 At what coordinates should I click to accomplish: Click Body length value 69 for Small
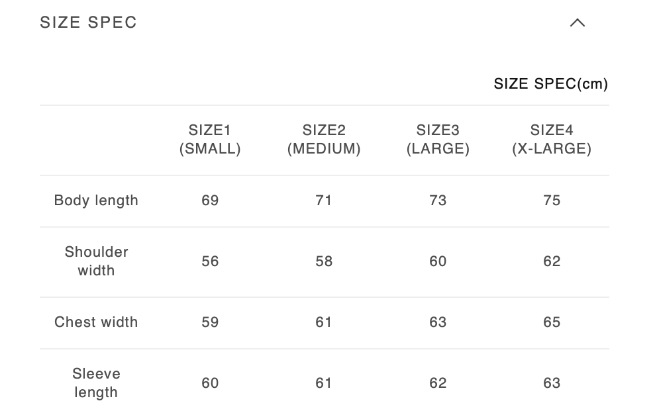(x=210, y=201)
